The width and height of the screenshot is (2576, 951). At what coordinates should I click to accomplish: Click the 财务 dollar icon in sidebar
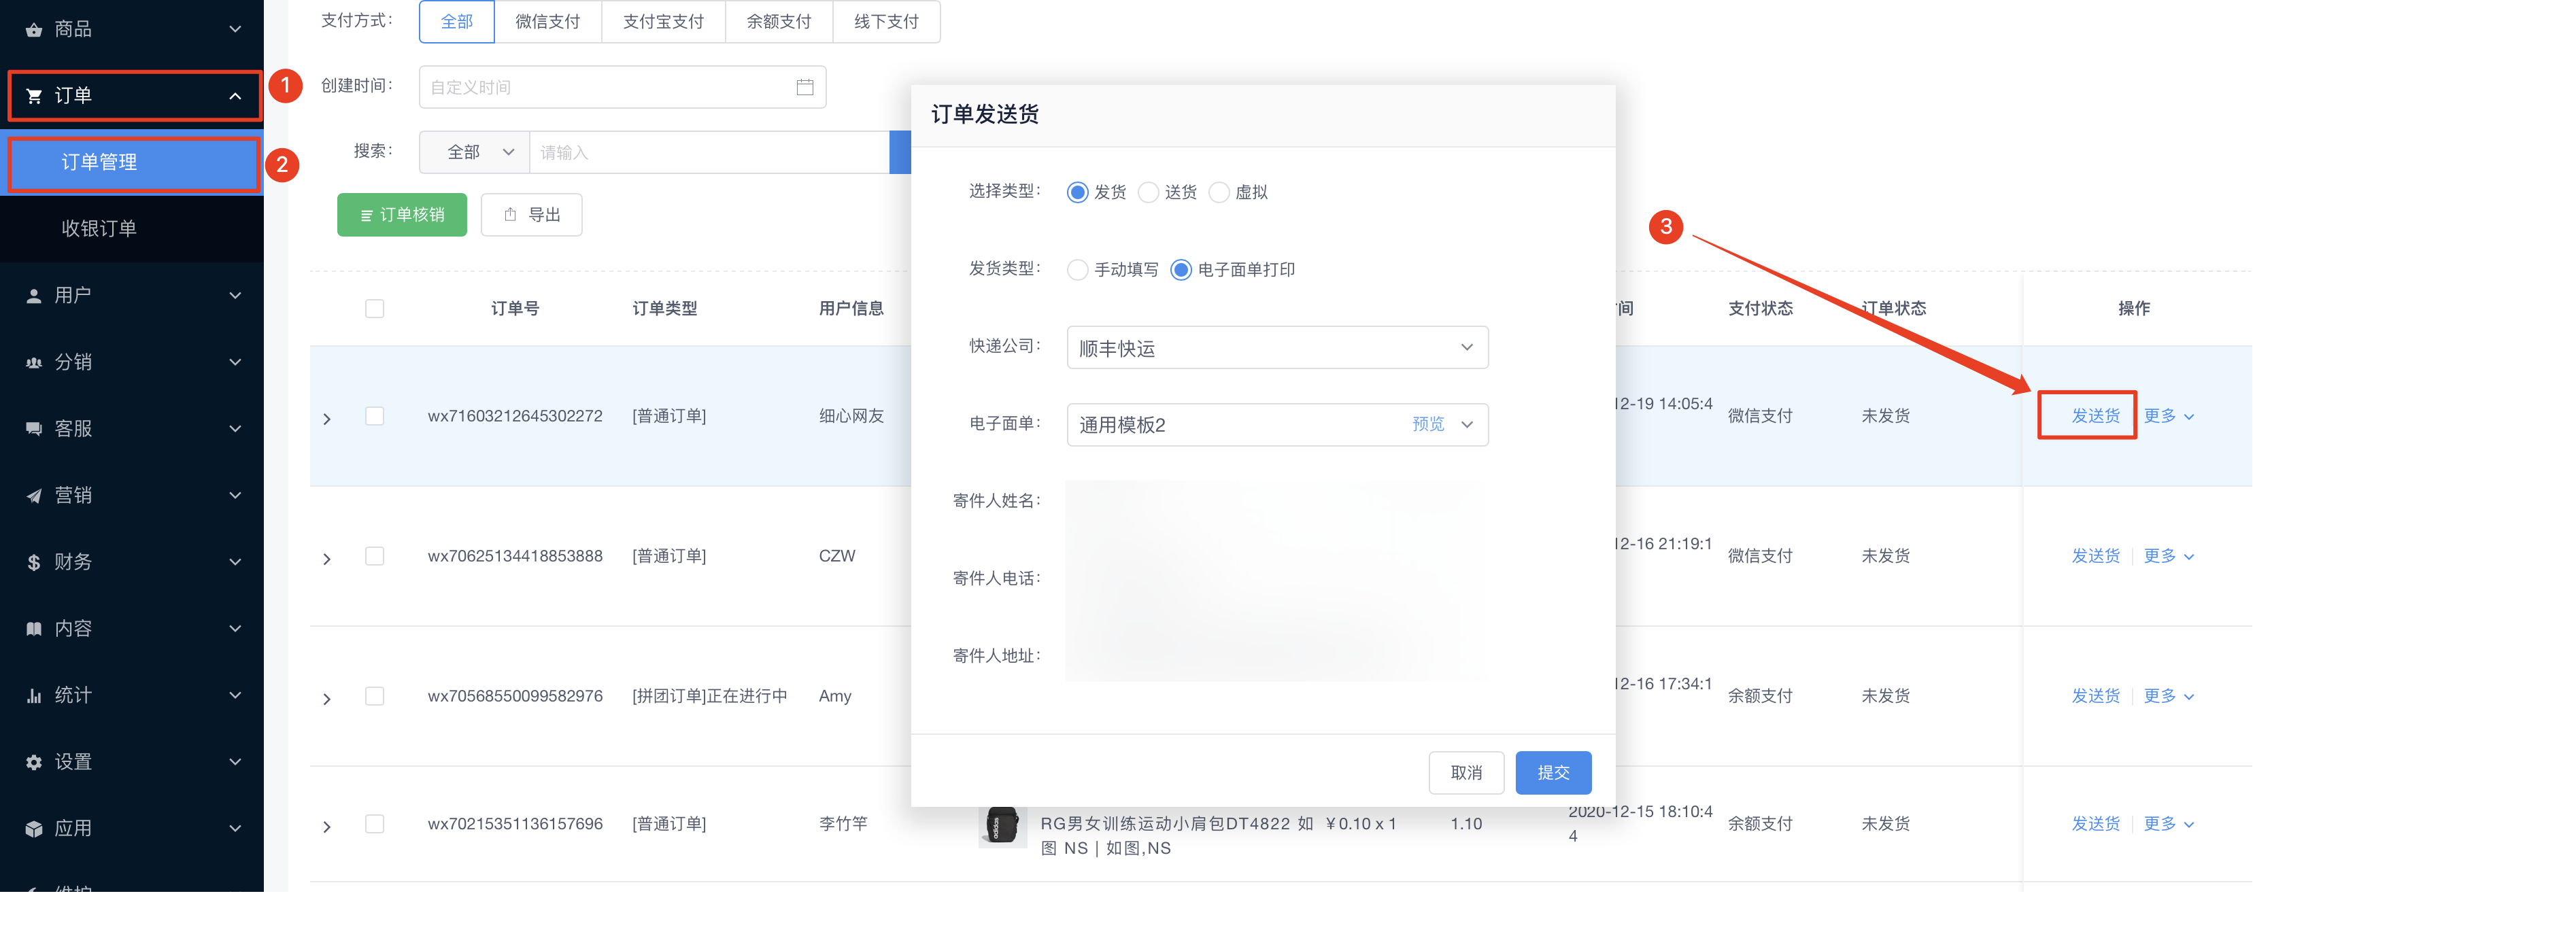pos(34,563)
